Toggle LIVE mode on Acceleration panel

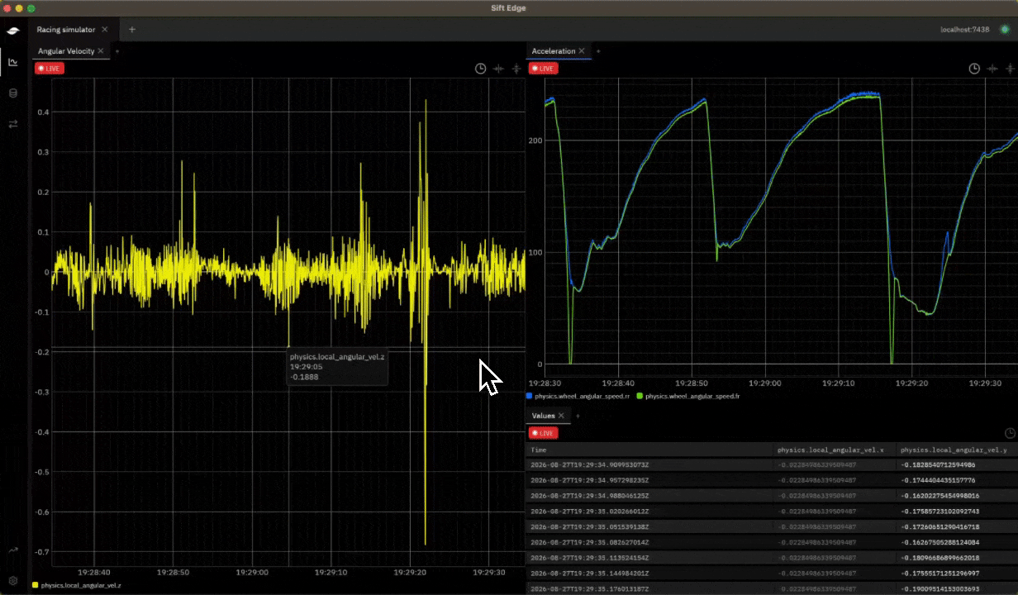(x=543, y=69)
